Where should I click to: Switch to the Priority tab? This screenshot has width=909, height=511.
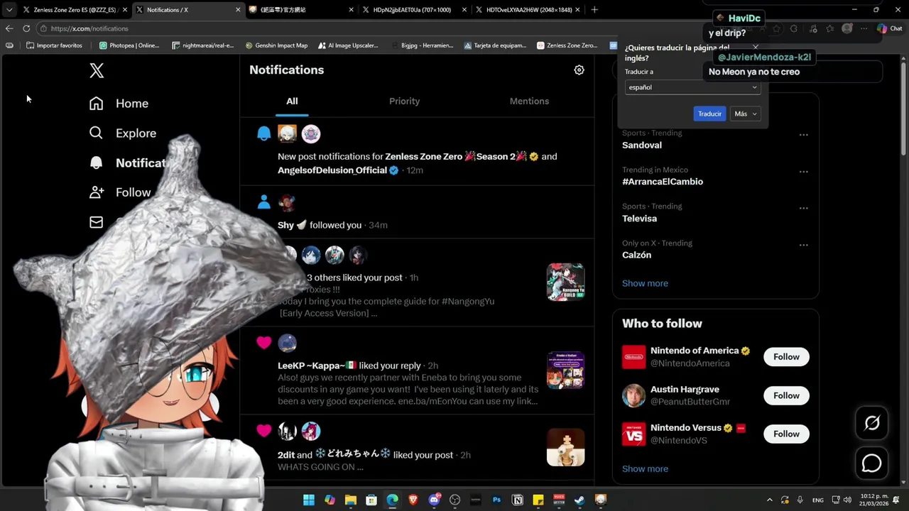coord(404,101)
